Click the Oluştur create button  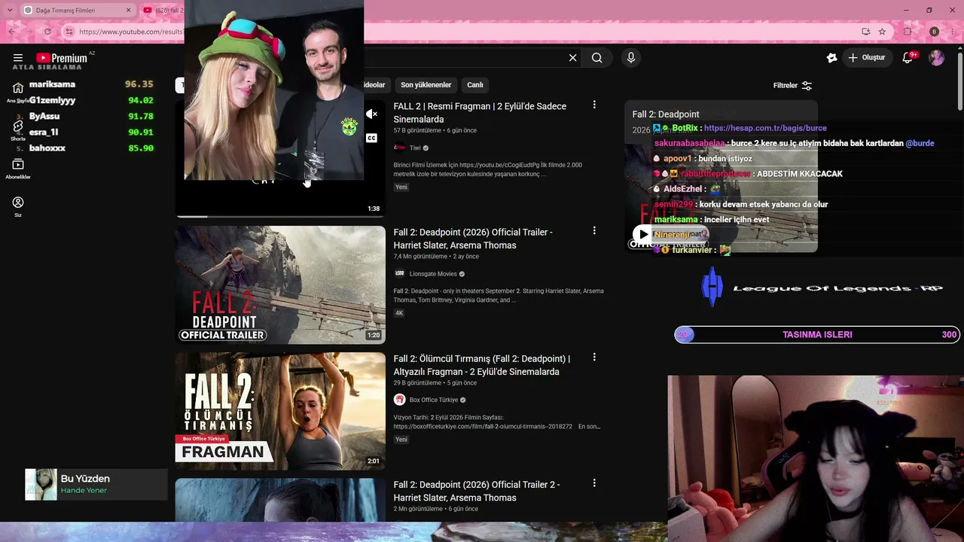tap(866, 58)
